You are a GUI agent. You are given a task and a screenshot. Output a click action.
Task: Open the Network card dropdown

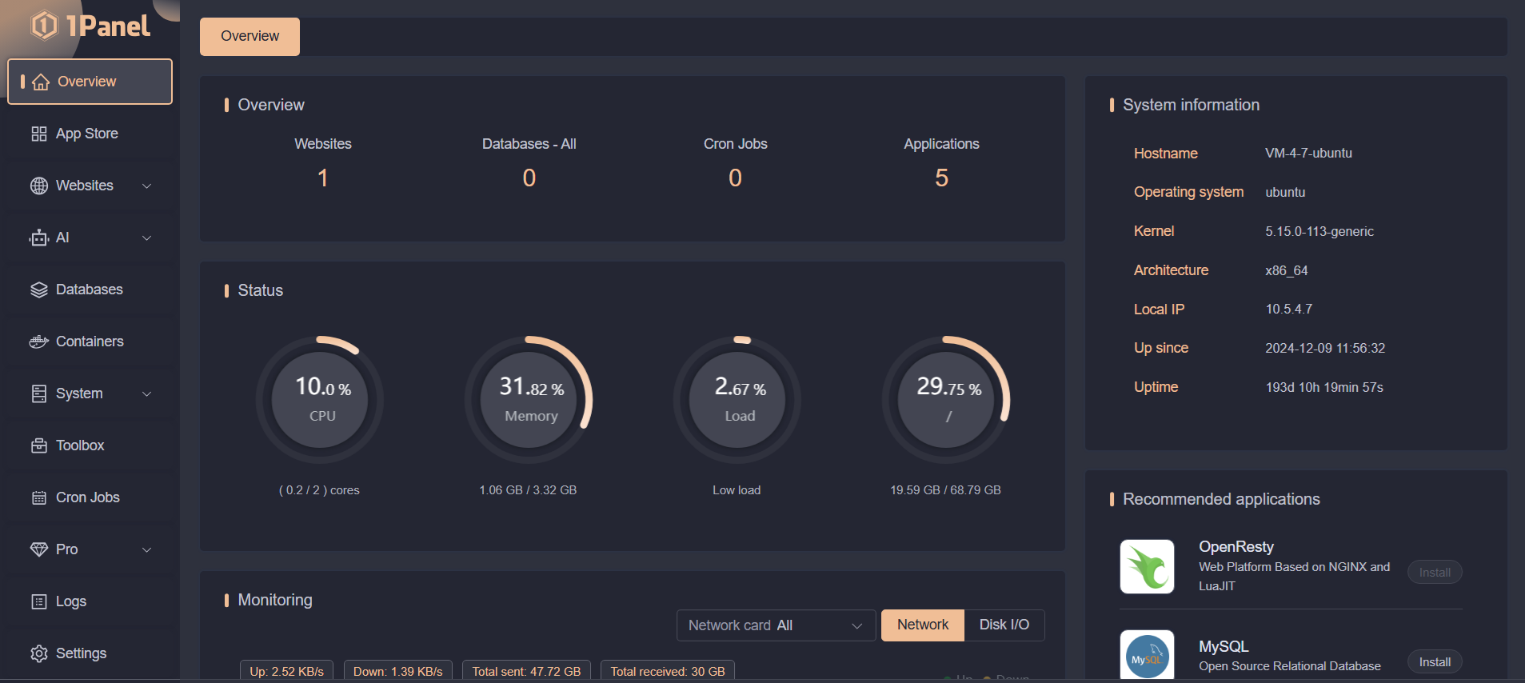pyautogui.click(x=776, y=625)
